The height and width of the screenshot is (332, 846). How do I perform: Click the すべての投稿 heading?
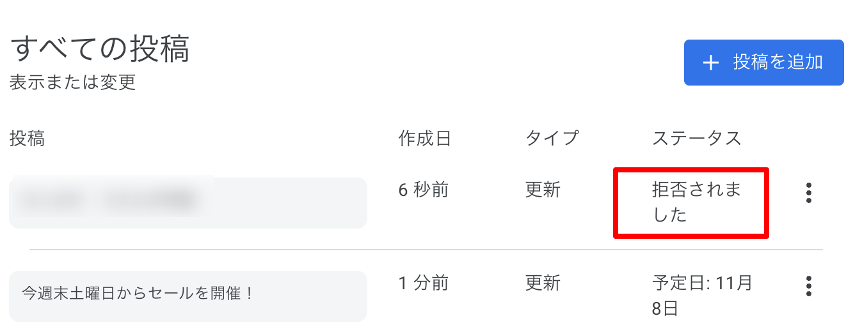(x=100, y=50)
